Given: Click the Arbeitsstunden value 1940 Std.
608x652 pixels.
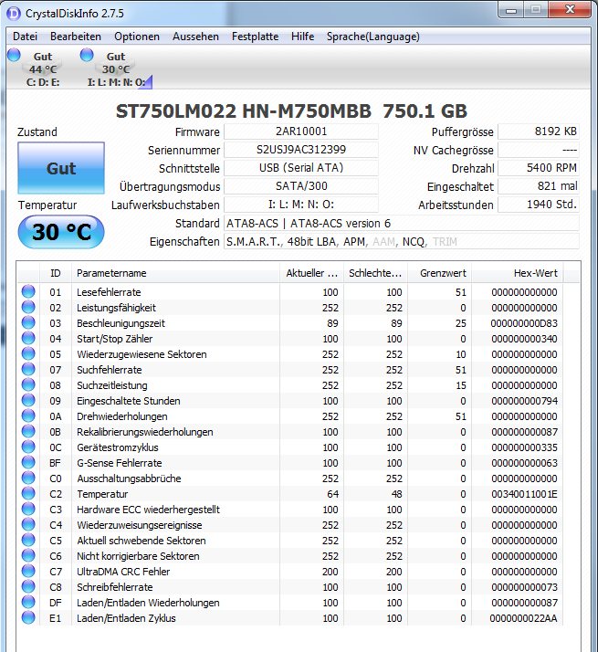Looking at the screenshot, I should 539,205.
